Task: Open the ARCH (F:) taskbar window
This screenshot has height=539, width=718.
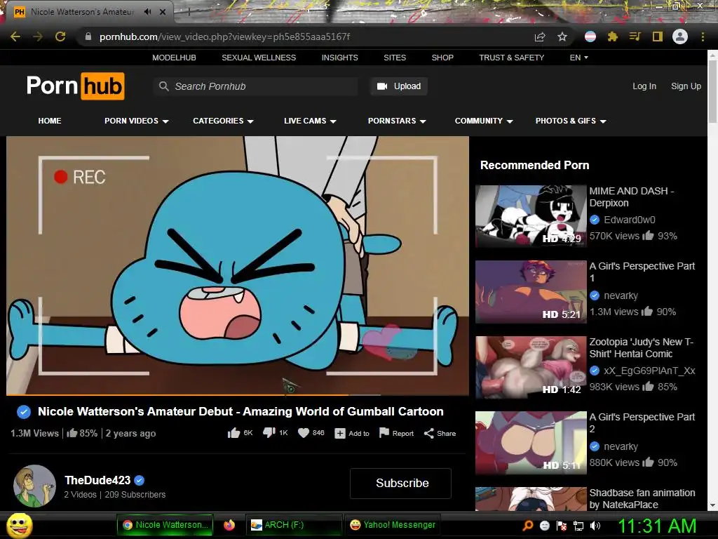Action: [294, 525]
